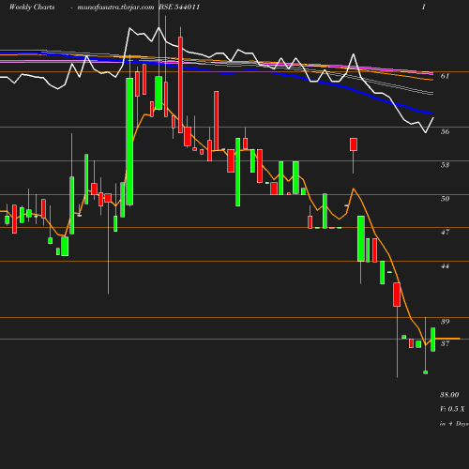Viewport: 469px width, 469px height.
Task: Click the price label 61
Action: [x=445, y=76]
